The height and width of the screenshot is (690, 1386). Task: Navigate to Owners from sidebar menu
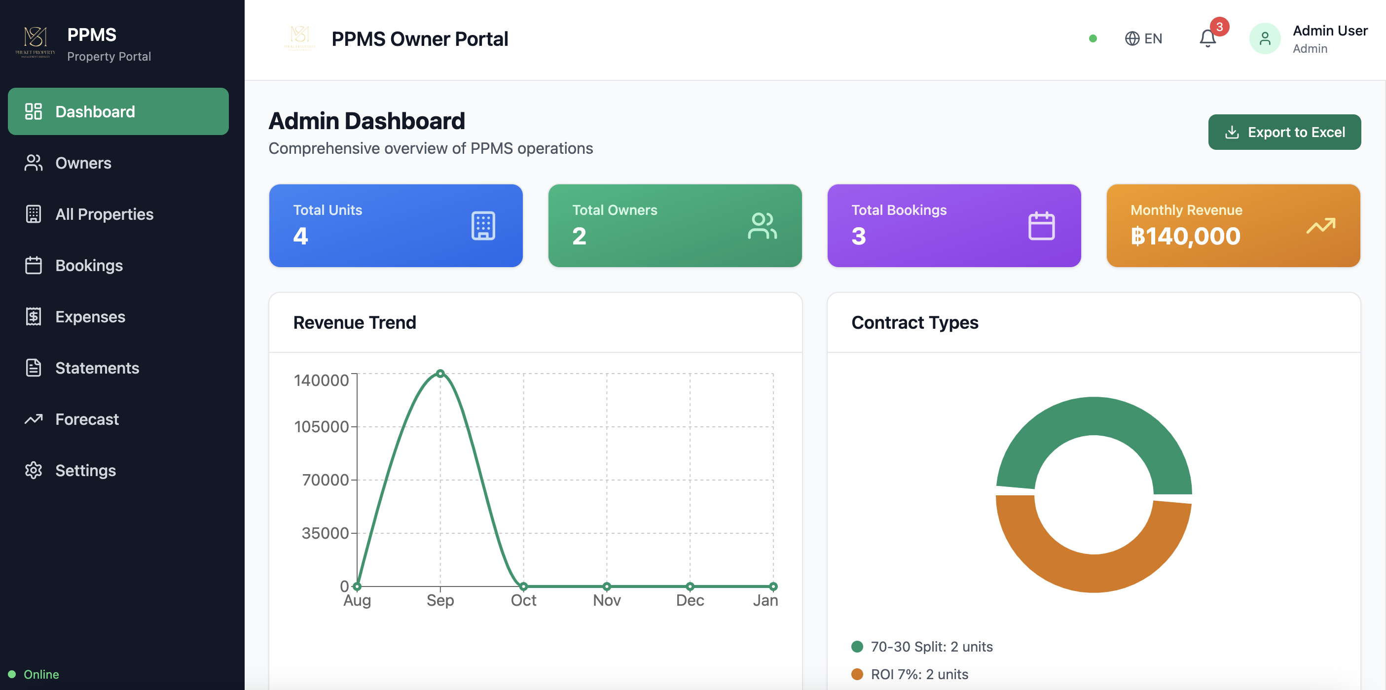[x=83, y=163]
